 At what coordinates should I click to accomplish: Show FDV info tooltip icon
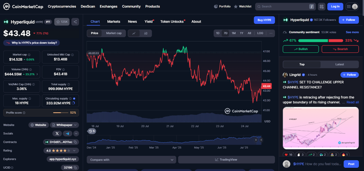64,69
